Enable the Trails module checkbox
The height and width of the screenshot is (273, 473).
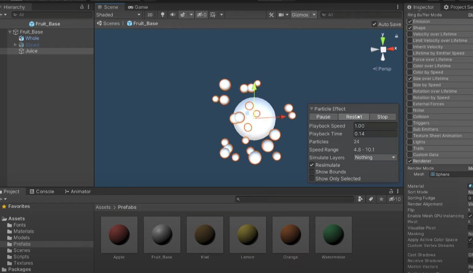tap(410, 148)
